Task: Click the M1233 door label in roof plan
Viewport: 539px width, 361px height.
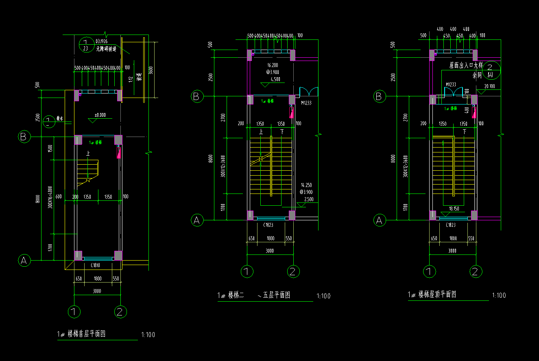Action: (x=451, y=85)
